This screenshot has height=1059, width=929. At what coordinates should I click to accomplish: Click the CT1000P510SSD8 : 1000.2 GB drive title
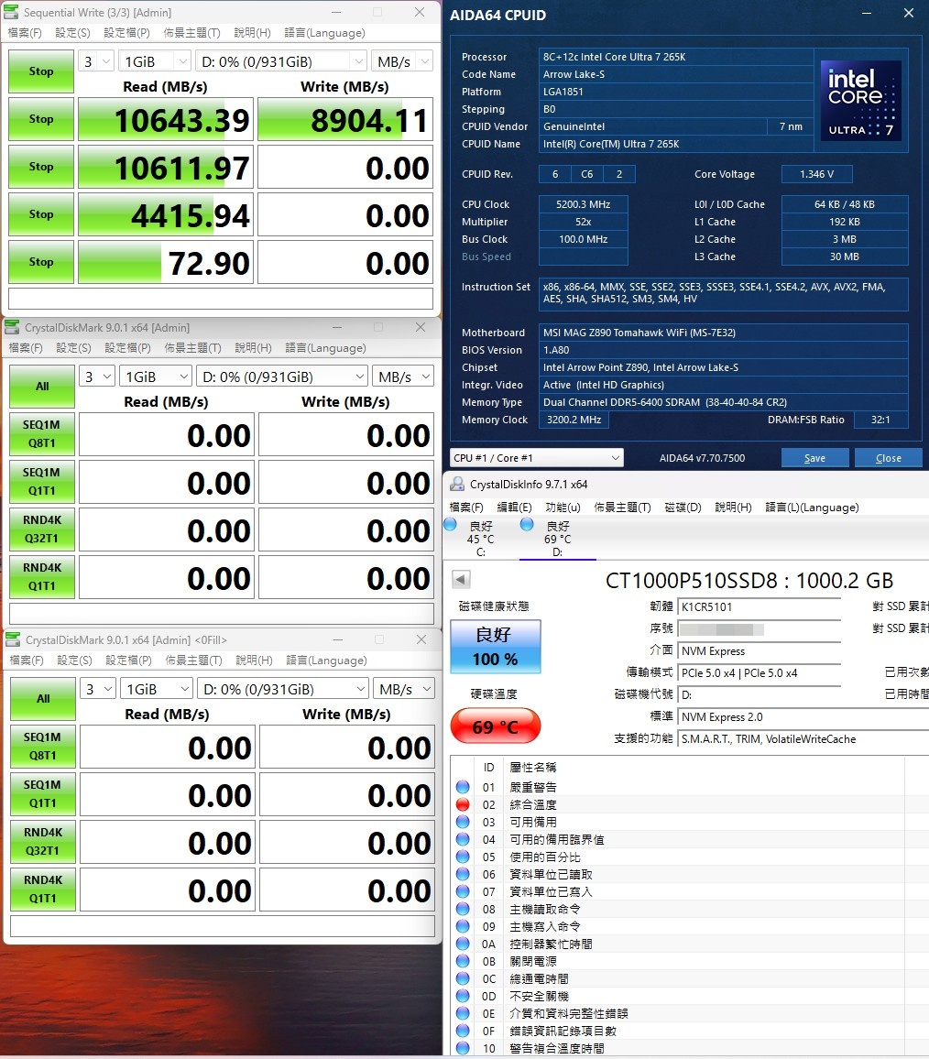point(749,580)
